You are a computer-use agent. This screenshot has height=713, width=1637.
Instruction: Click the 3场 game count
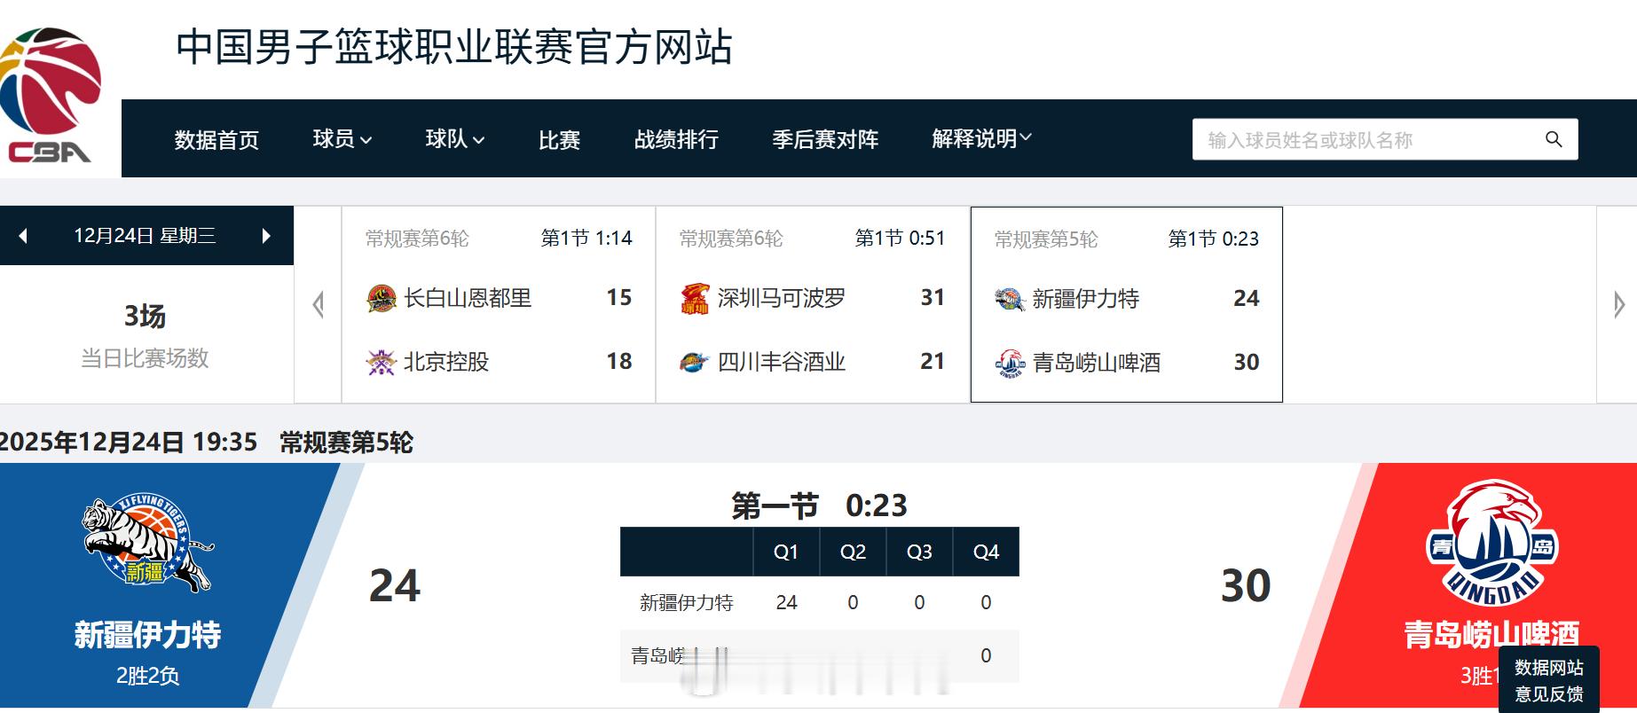click(x=145, y=316)
